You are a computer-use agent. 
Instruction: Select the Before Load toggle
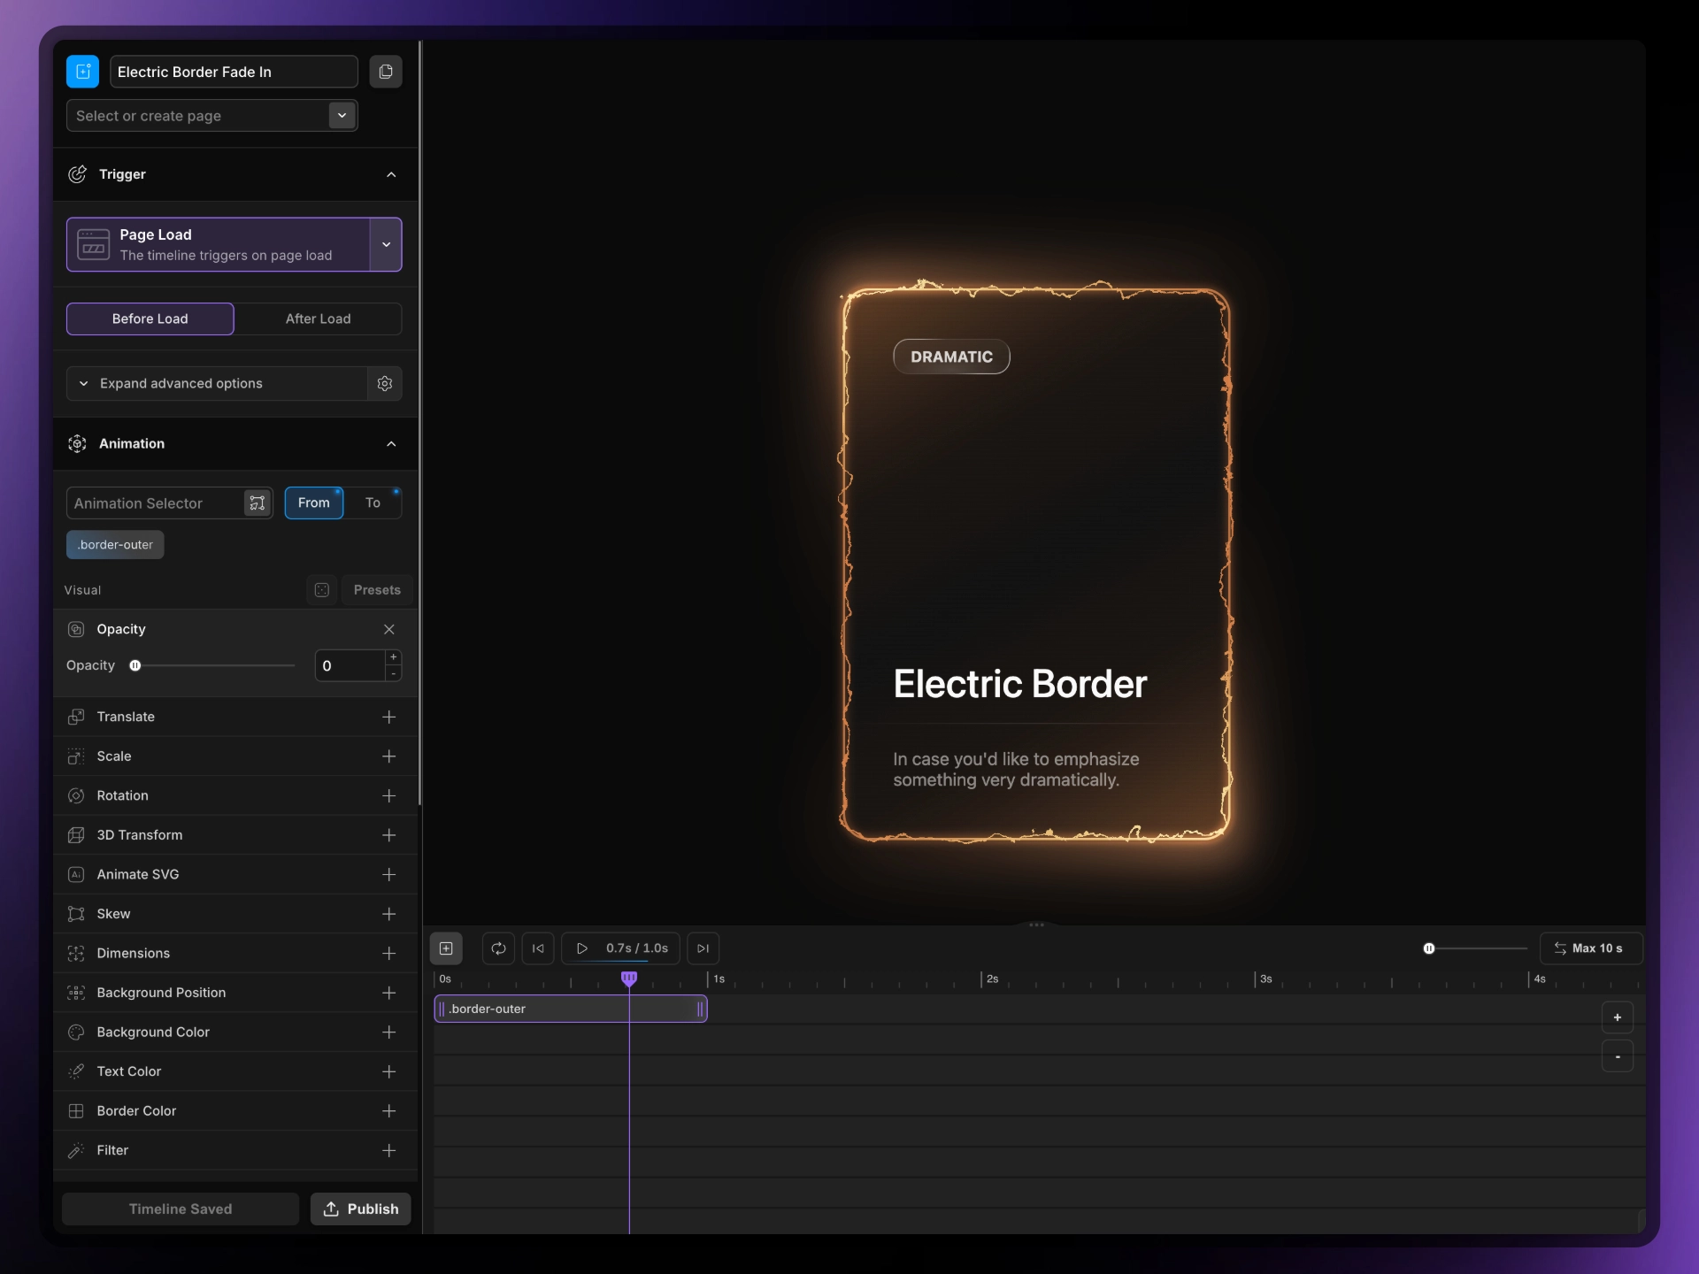point(150,318)
